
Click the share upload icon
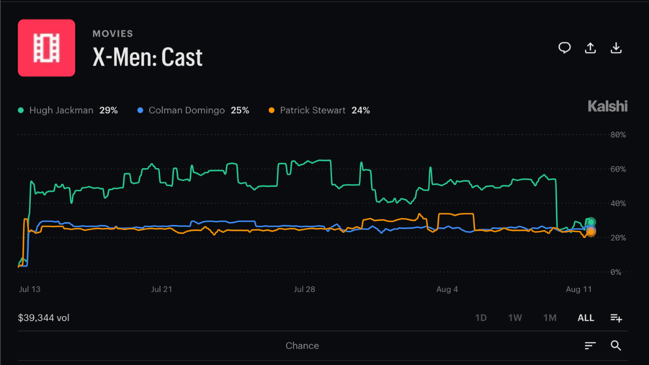coord(591,48)
